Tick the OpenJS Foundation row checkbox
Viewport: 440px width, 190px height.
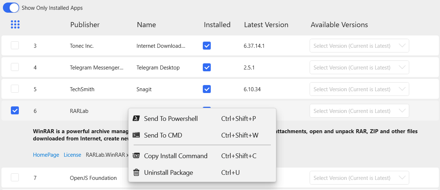point(15,177)
